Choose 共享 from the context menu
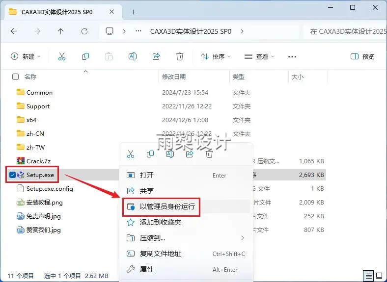The height and width of the screenshot is (282, 387). 187,191
